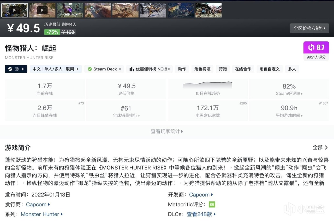The width and height of the screenshot is (334, 221).
Task: Click the #1667 rank label
Action: [x=324, y=103]
